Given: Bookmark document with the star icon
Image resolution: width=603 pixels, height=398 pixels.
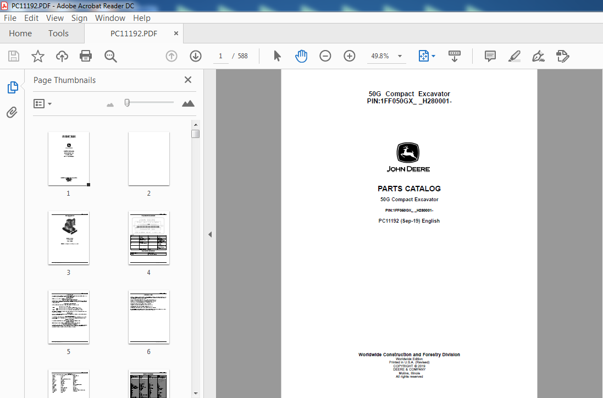Looking at the screenshot, I should (38, 56).
